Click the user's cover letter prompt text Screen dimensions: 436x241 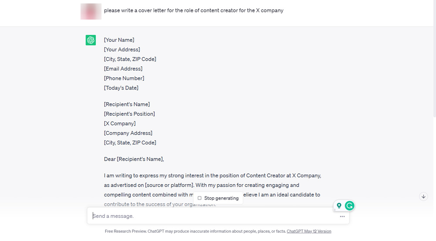coord(194,10)
